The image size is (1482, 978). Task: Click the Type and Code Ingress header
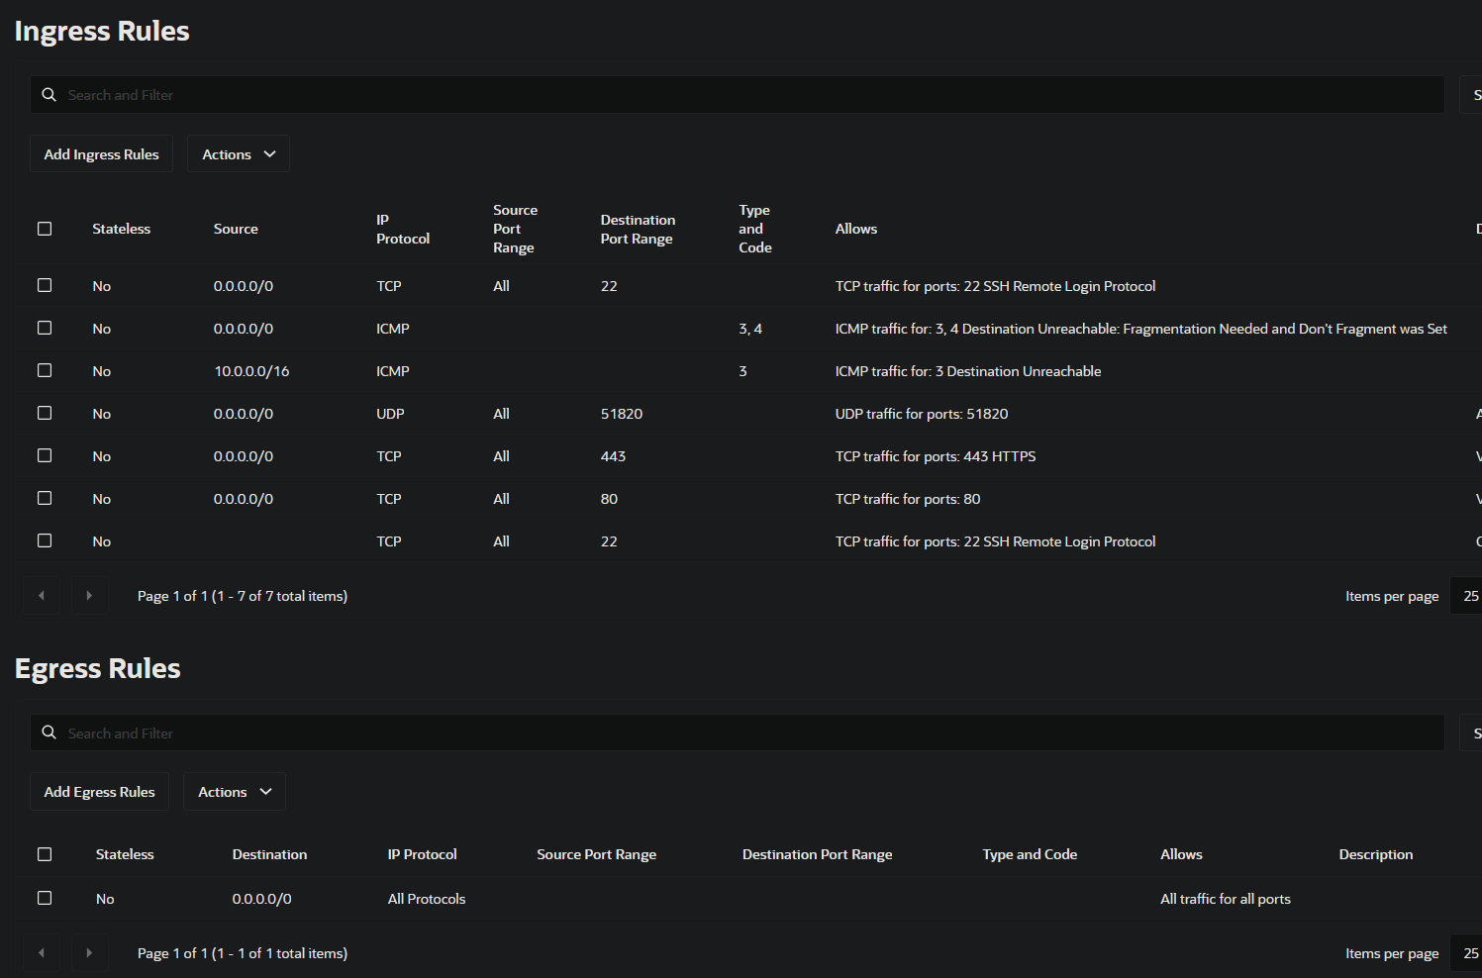coord(754,229)
